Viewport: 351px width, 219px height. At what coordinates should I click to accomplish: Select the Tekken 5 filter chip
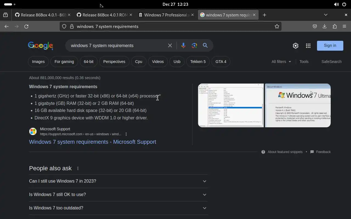coord(198,62)
